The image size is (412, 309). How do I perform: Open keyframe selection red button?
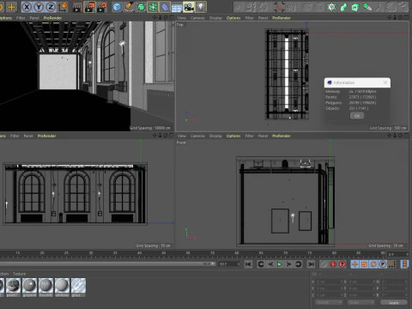[342, 264]
